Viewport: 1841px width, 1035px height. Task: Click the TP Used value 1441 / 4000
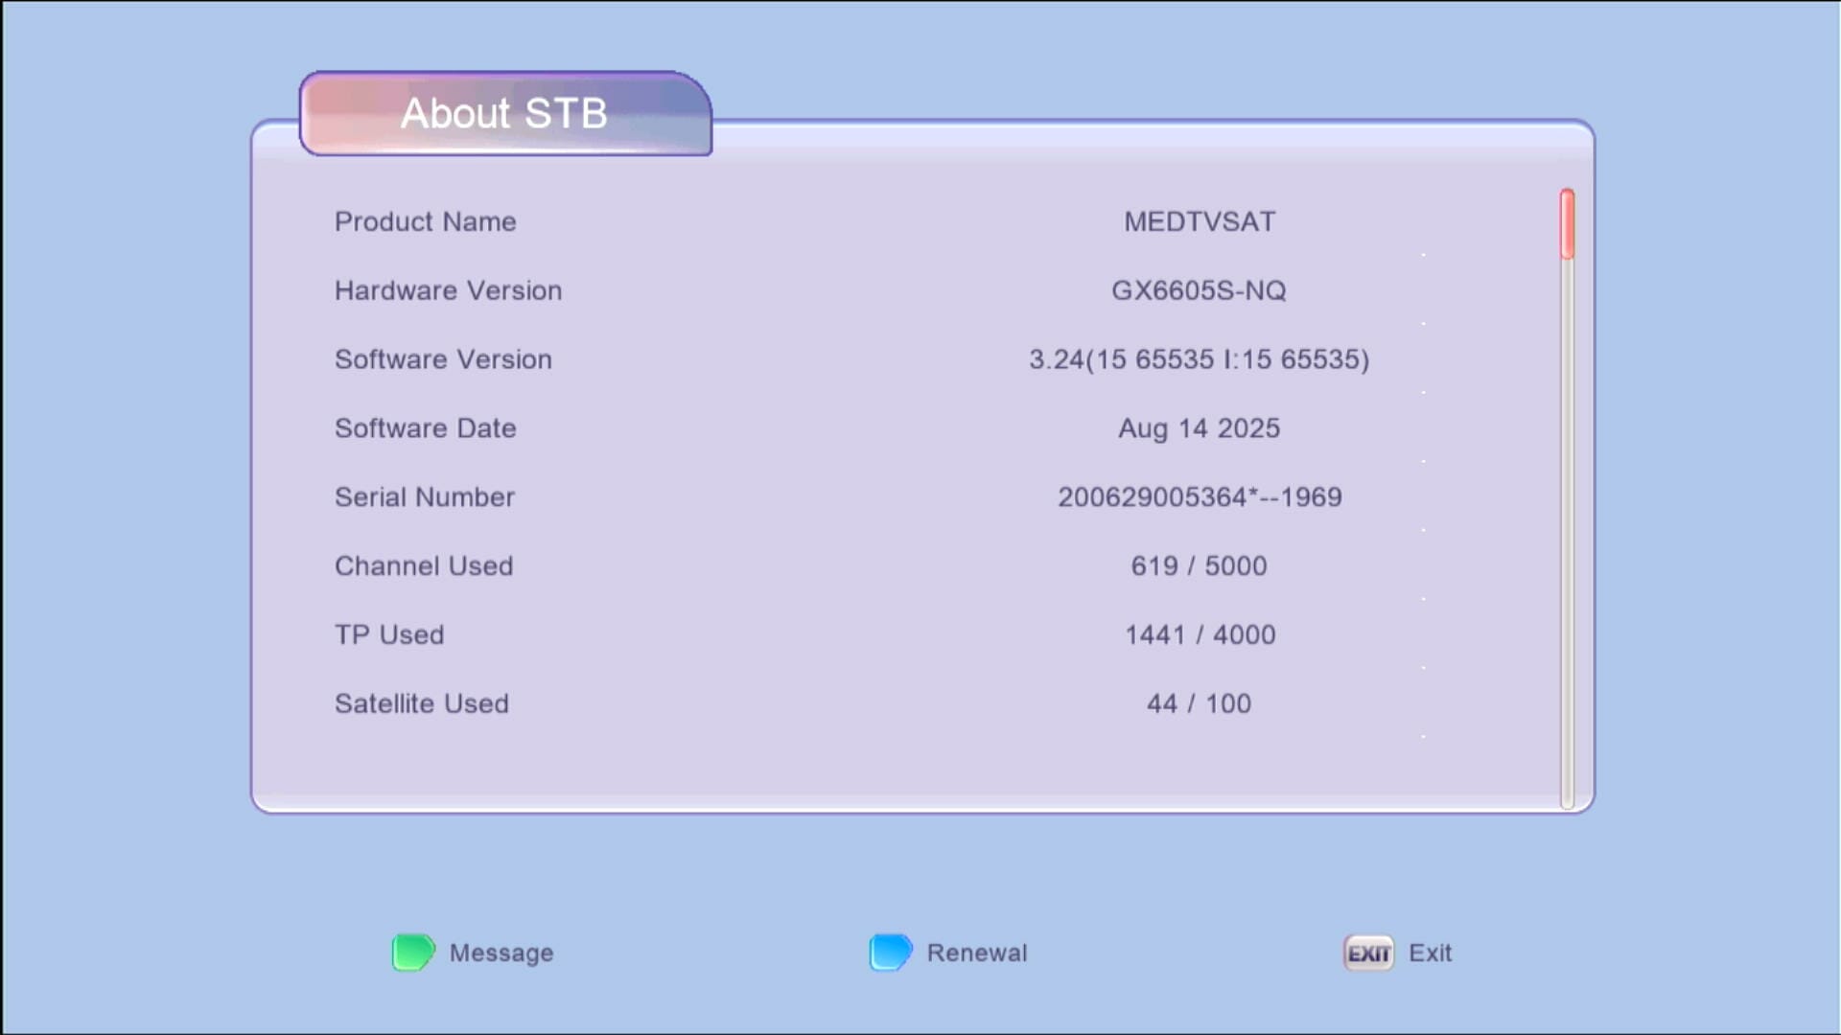click(x=1199, y=633)
